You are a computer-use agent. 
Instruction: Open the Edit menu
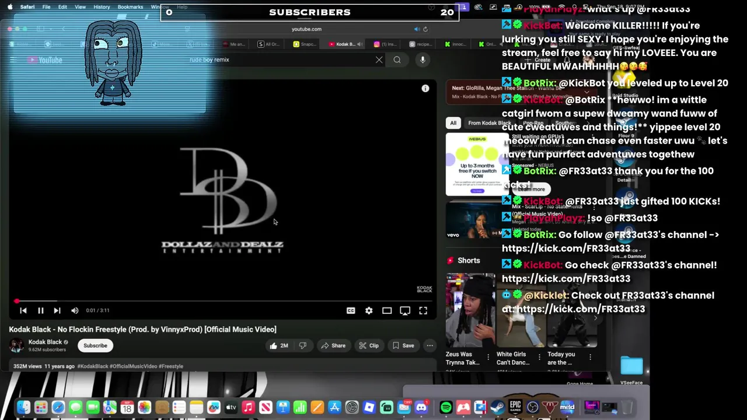(62, 7)
